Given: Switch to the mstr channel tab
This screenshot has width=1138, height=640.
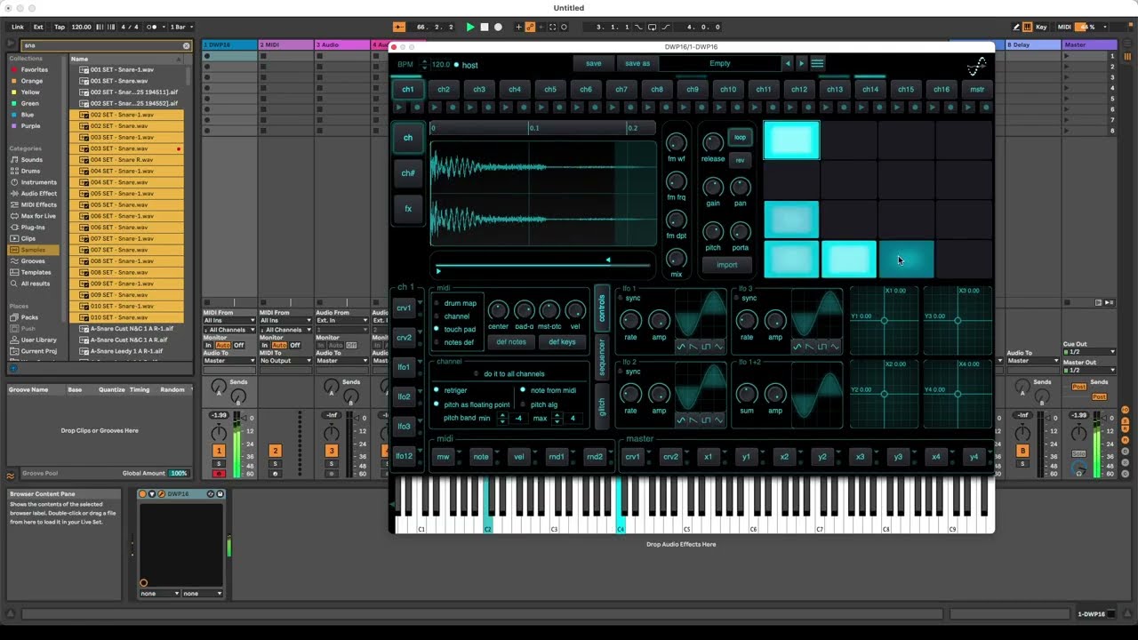Looking at the screenshot, I should click(977, 90).
